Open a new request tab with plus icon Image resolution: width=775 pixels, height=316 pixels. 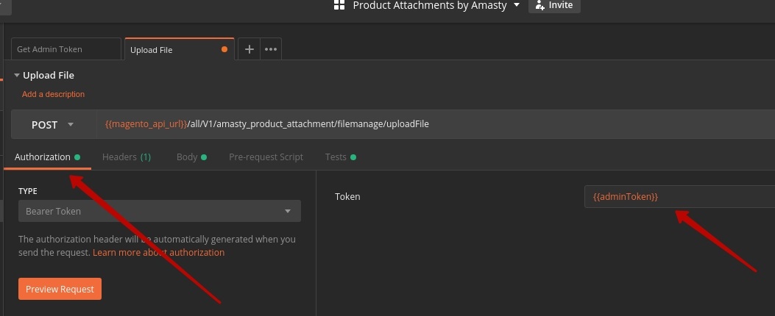point(249,49)
